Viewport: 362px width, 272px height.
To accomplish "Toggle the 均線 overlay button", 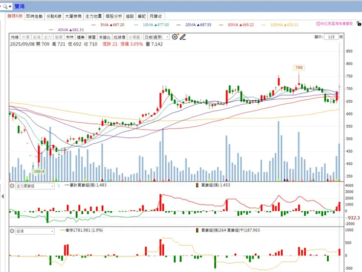I will pyautogui.click(x=15, y=37).
